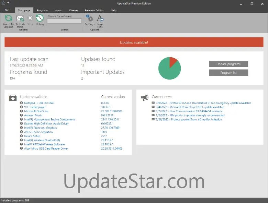268x203 pixels.
Task: Click the Refresh news icon
Action: (20, 19)
